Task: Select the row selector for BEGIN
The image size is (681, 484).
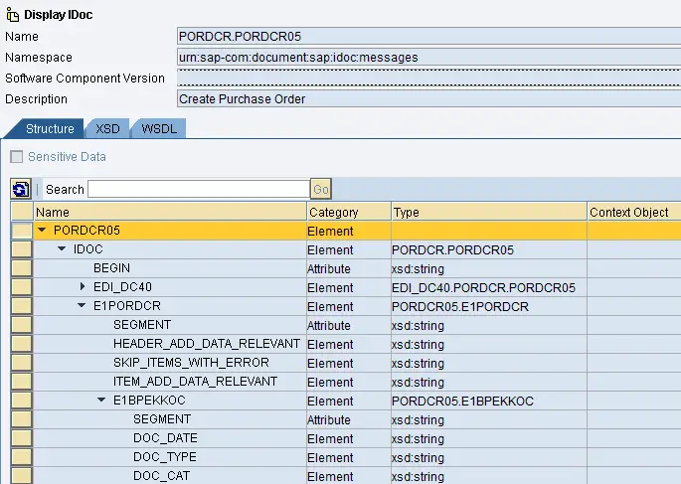Action: coord(22,268)
